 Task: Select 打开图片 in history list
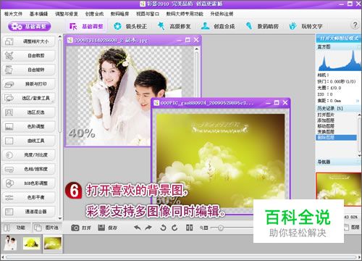tap(326, 115)
